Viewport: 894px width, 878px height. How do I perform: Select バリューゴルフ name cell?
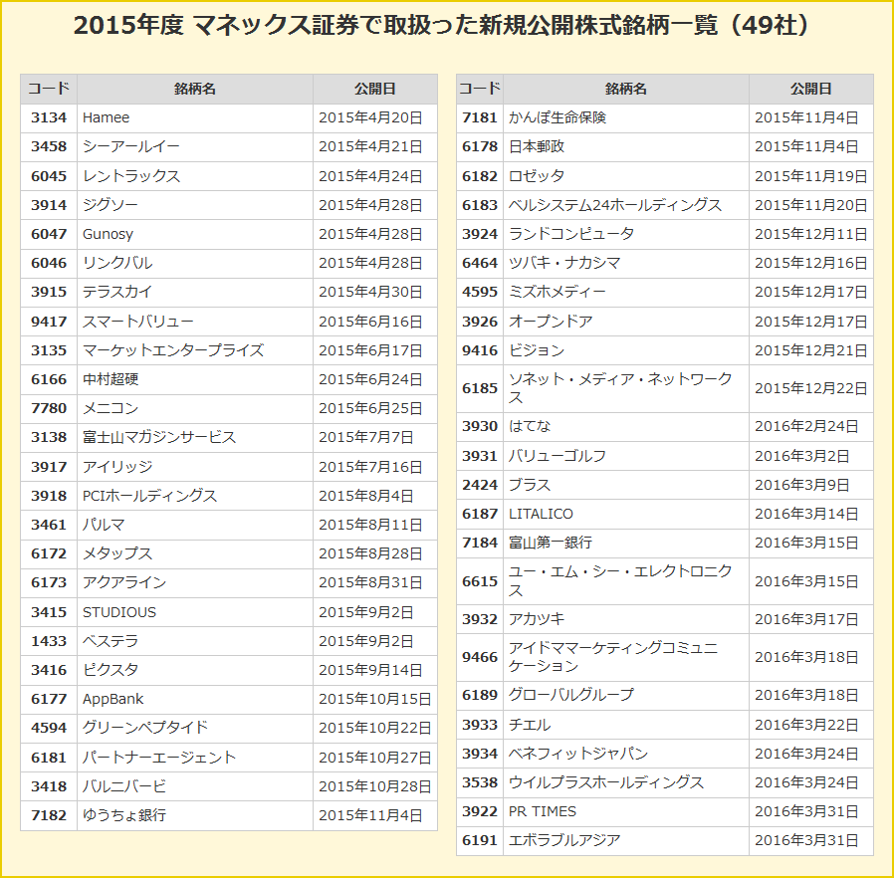(626, 456)
